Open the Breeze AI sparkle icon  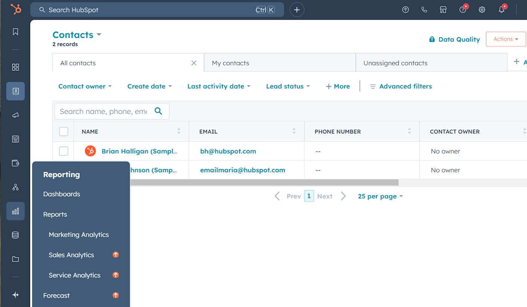tap(15, 295)
